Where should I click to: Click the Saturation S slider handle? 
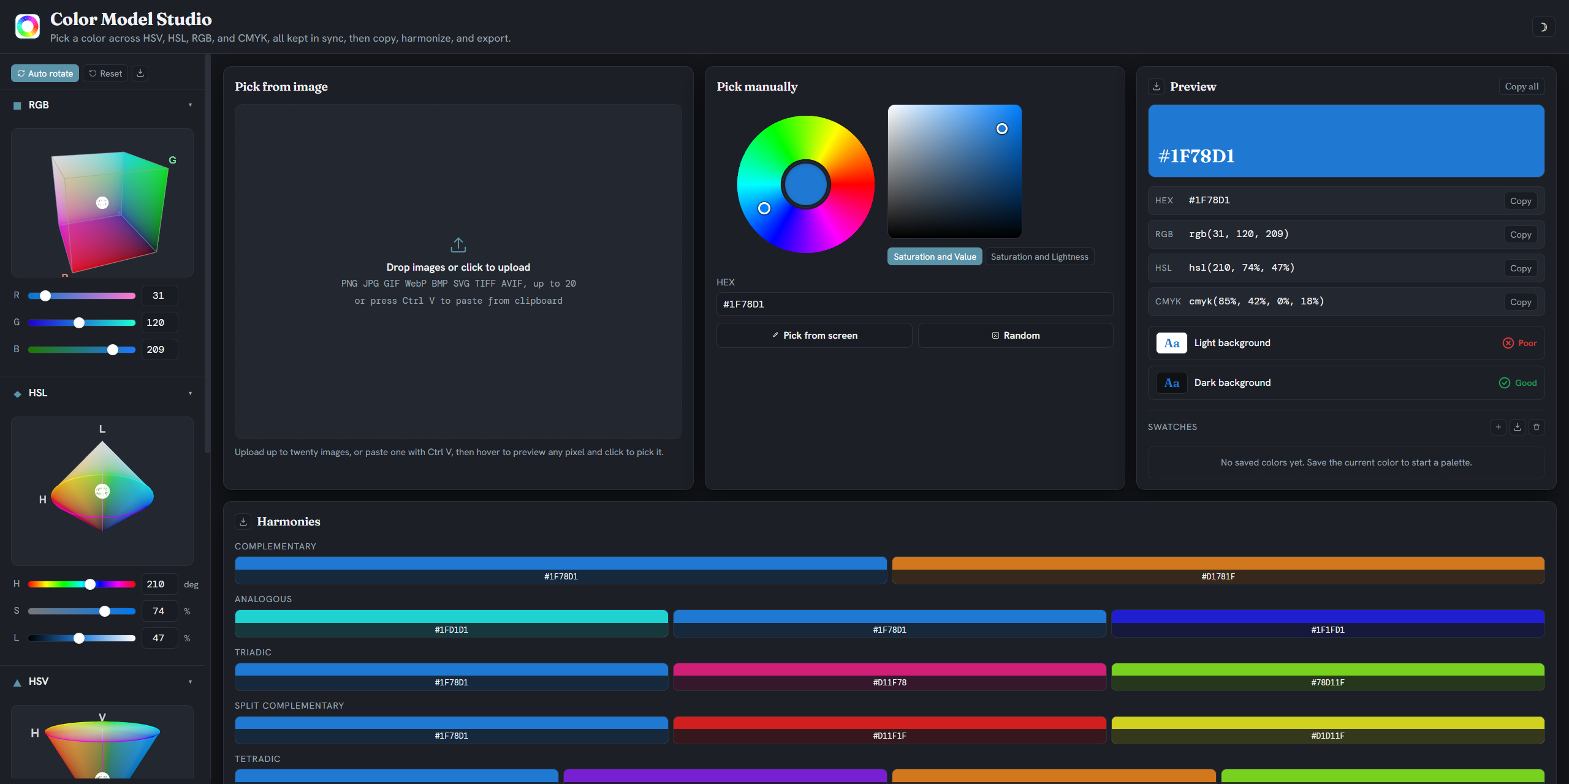pos(105,611)
